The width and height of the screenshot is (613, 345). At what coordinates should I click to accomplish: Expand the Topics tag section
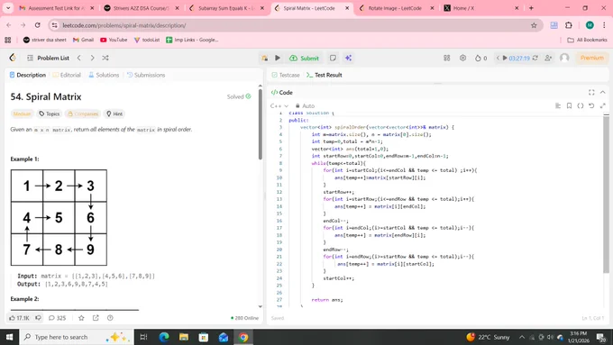(50, 113)
